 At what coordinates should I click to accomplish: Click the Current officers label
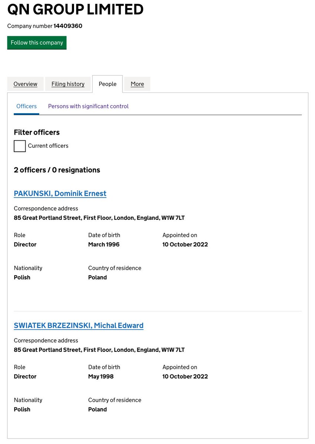point(48,146)
